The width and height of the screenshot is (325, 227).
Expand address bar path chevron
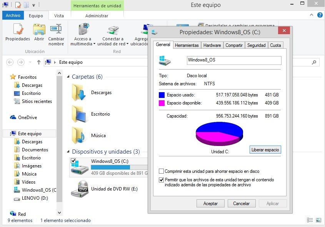pyautogui.click(x=55, y=62)
